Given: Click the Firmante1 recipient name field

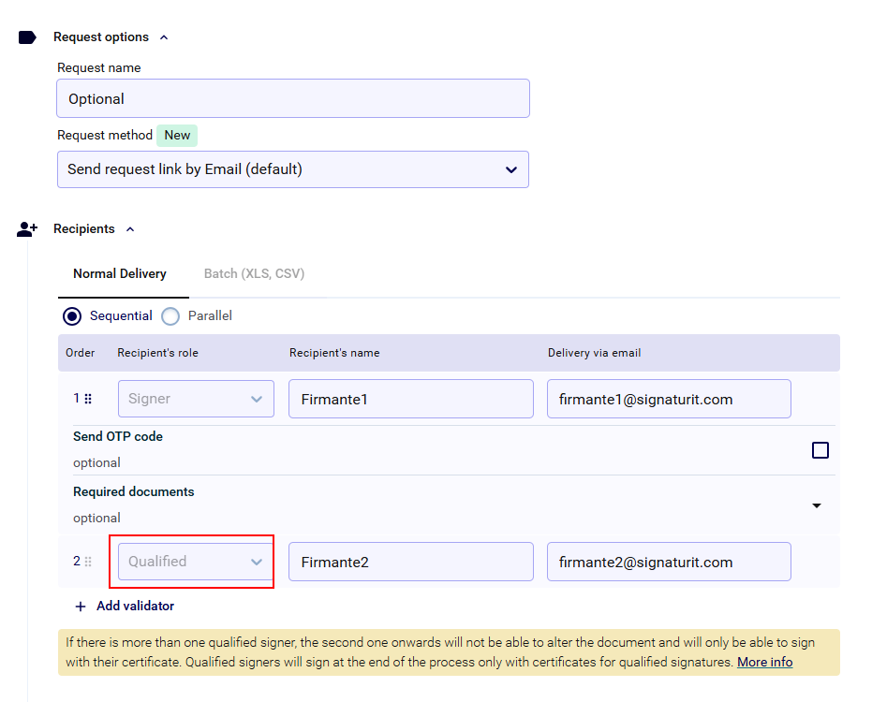Looking at the screenshot, I should pyautogui.click(x=410, y=399).
